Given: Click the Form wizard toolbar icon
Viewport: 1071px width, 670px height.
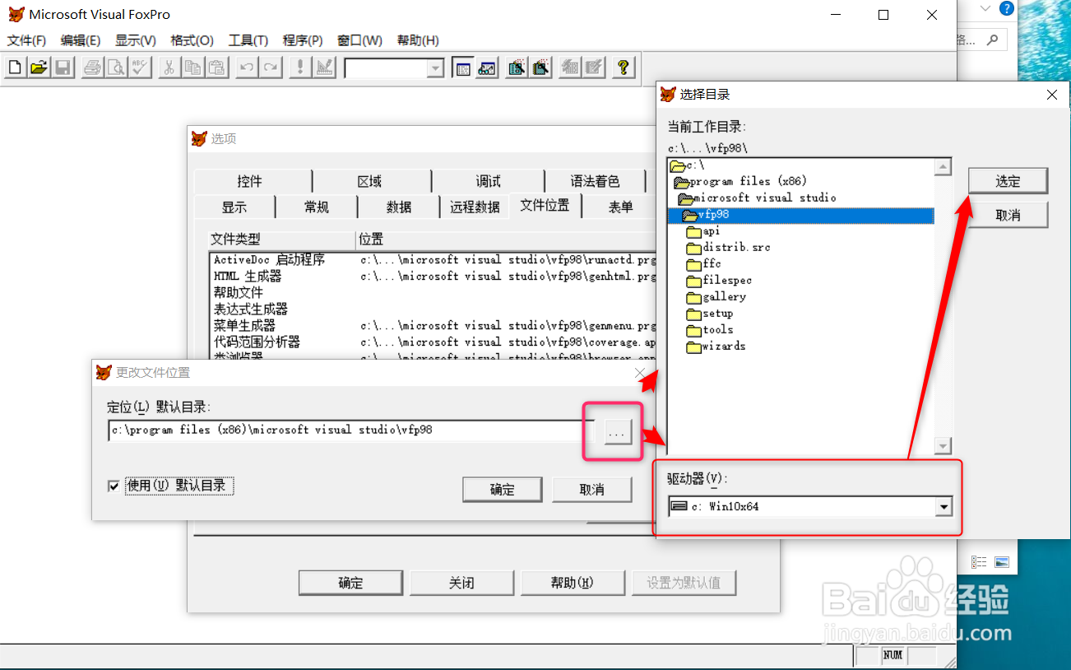Looking at the screenshot, I should click(x=517, y=67).
